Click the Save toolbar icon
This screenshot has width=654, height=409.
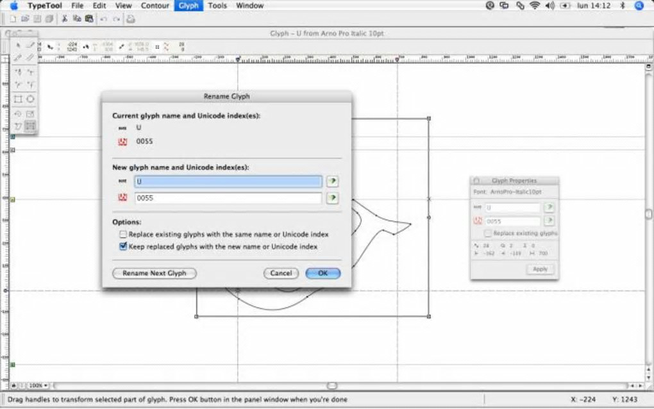(x=37, y=19)
